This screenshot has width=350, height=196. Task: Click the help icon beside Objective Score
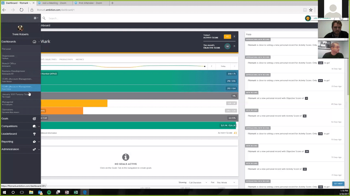coord(234,46)
